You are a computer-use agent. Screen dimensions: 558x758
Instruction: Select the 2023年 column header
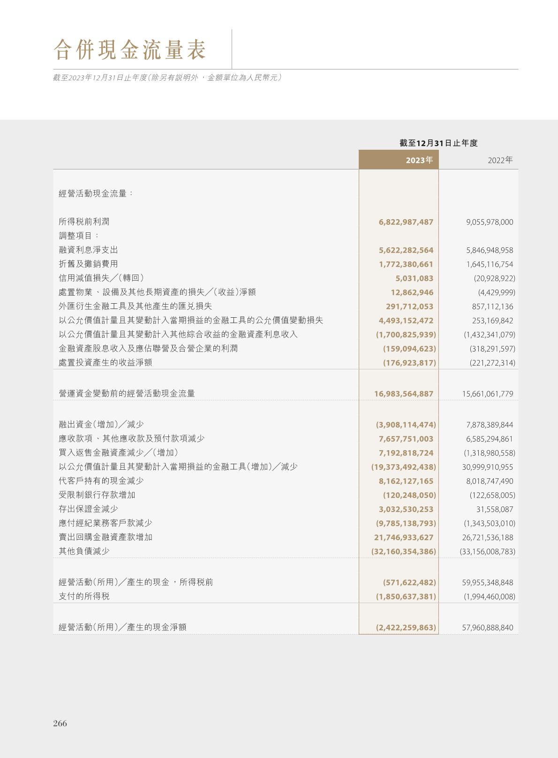pyautogui.click(x=419, y=160)
